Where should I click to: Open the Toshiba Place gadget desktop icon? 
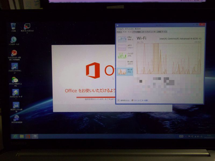27,28
